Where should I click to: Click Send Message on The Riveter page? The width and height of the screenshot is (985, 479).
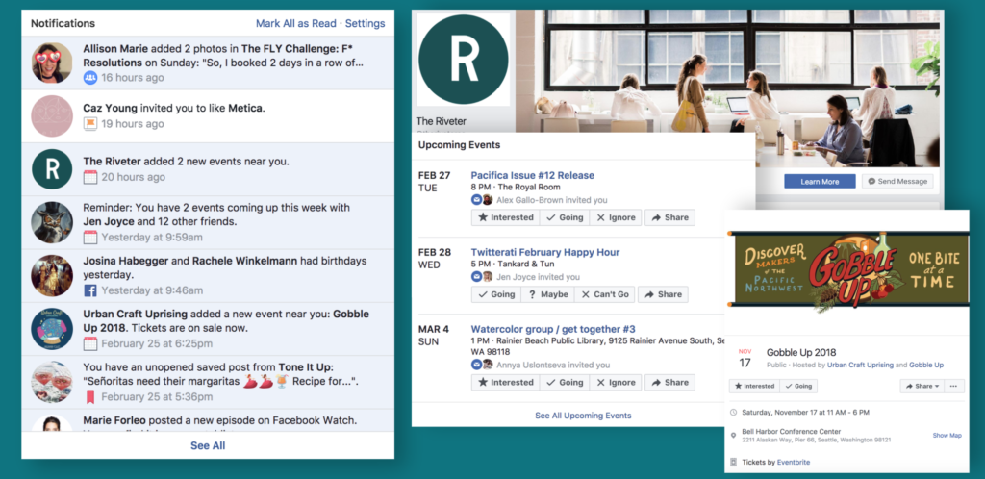click(x=897, y=182)
